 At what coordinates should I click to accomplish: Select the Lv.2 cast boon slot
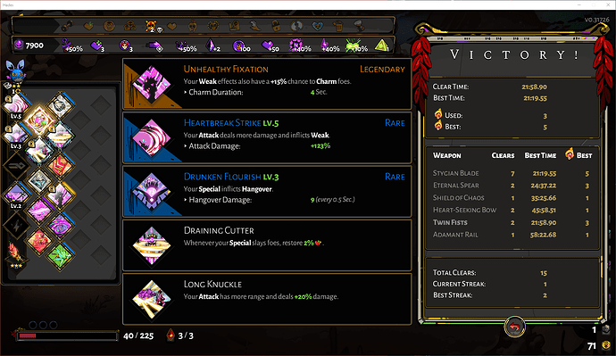click(16, 195)
